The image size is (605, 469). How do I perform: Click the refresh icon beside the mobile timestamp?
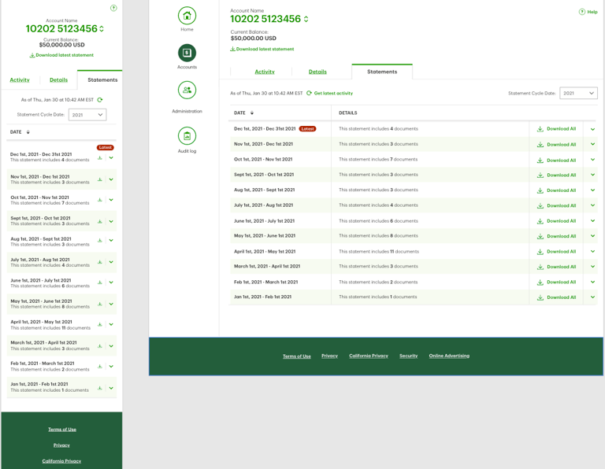pyautogui.click(x=100, y=100)
